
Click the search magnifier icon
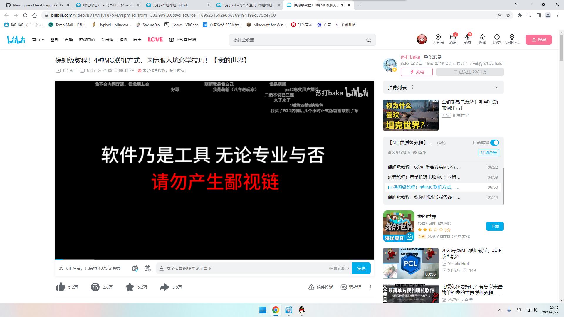pyautogui.click(x=369, y=40)
